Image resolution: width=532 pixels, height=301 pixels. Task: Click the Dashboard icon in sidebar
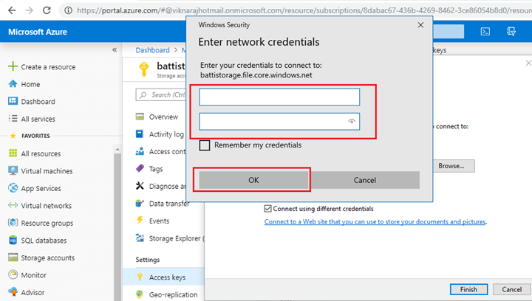[x=13, y=101]
